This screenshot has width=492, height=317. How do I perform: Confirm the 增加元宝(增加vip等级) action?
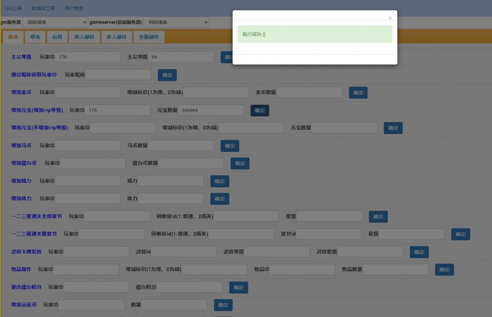(x=259, y=110)
